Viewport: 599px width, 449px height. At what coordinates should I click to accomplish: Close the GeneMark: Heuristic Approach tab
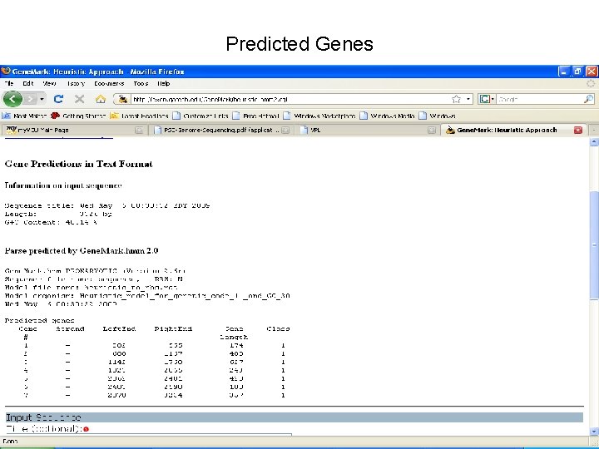tap(578, 131)
